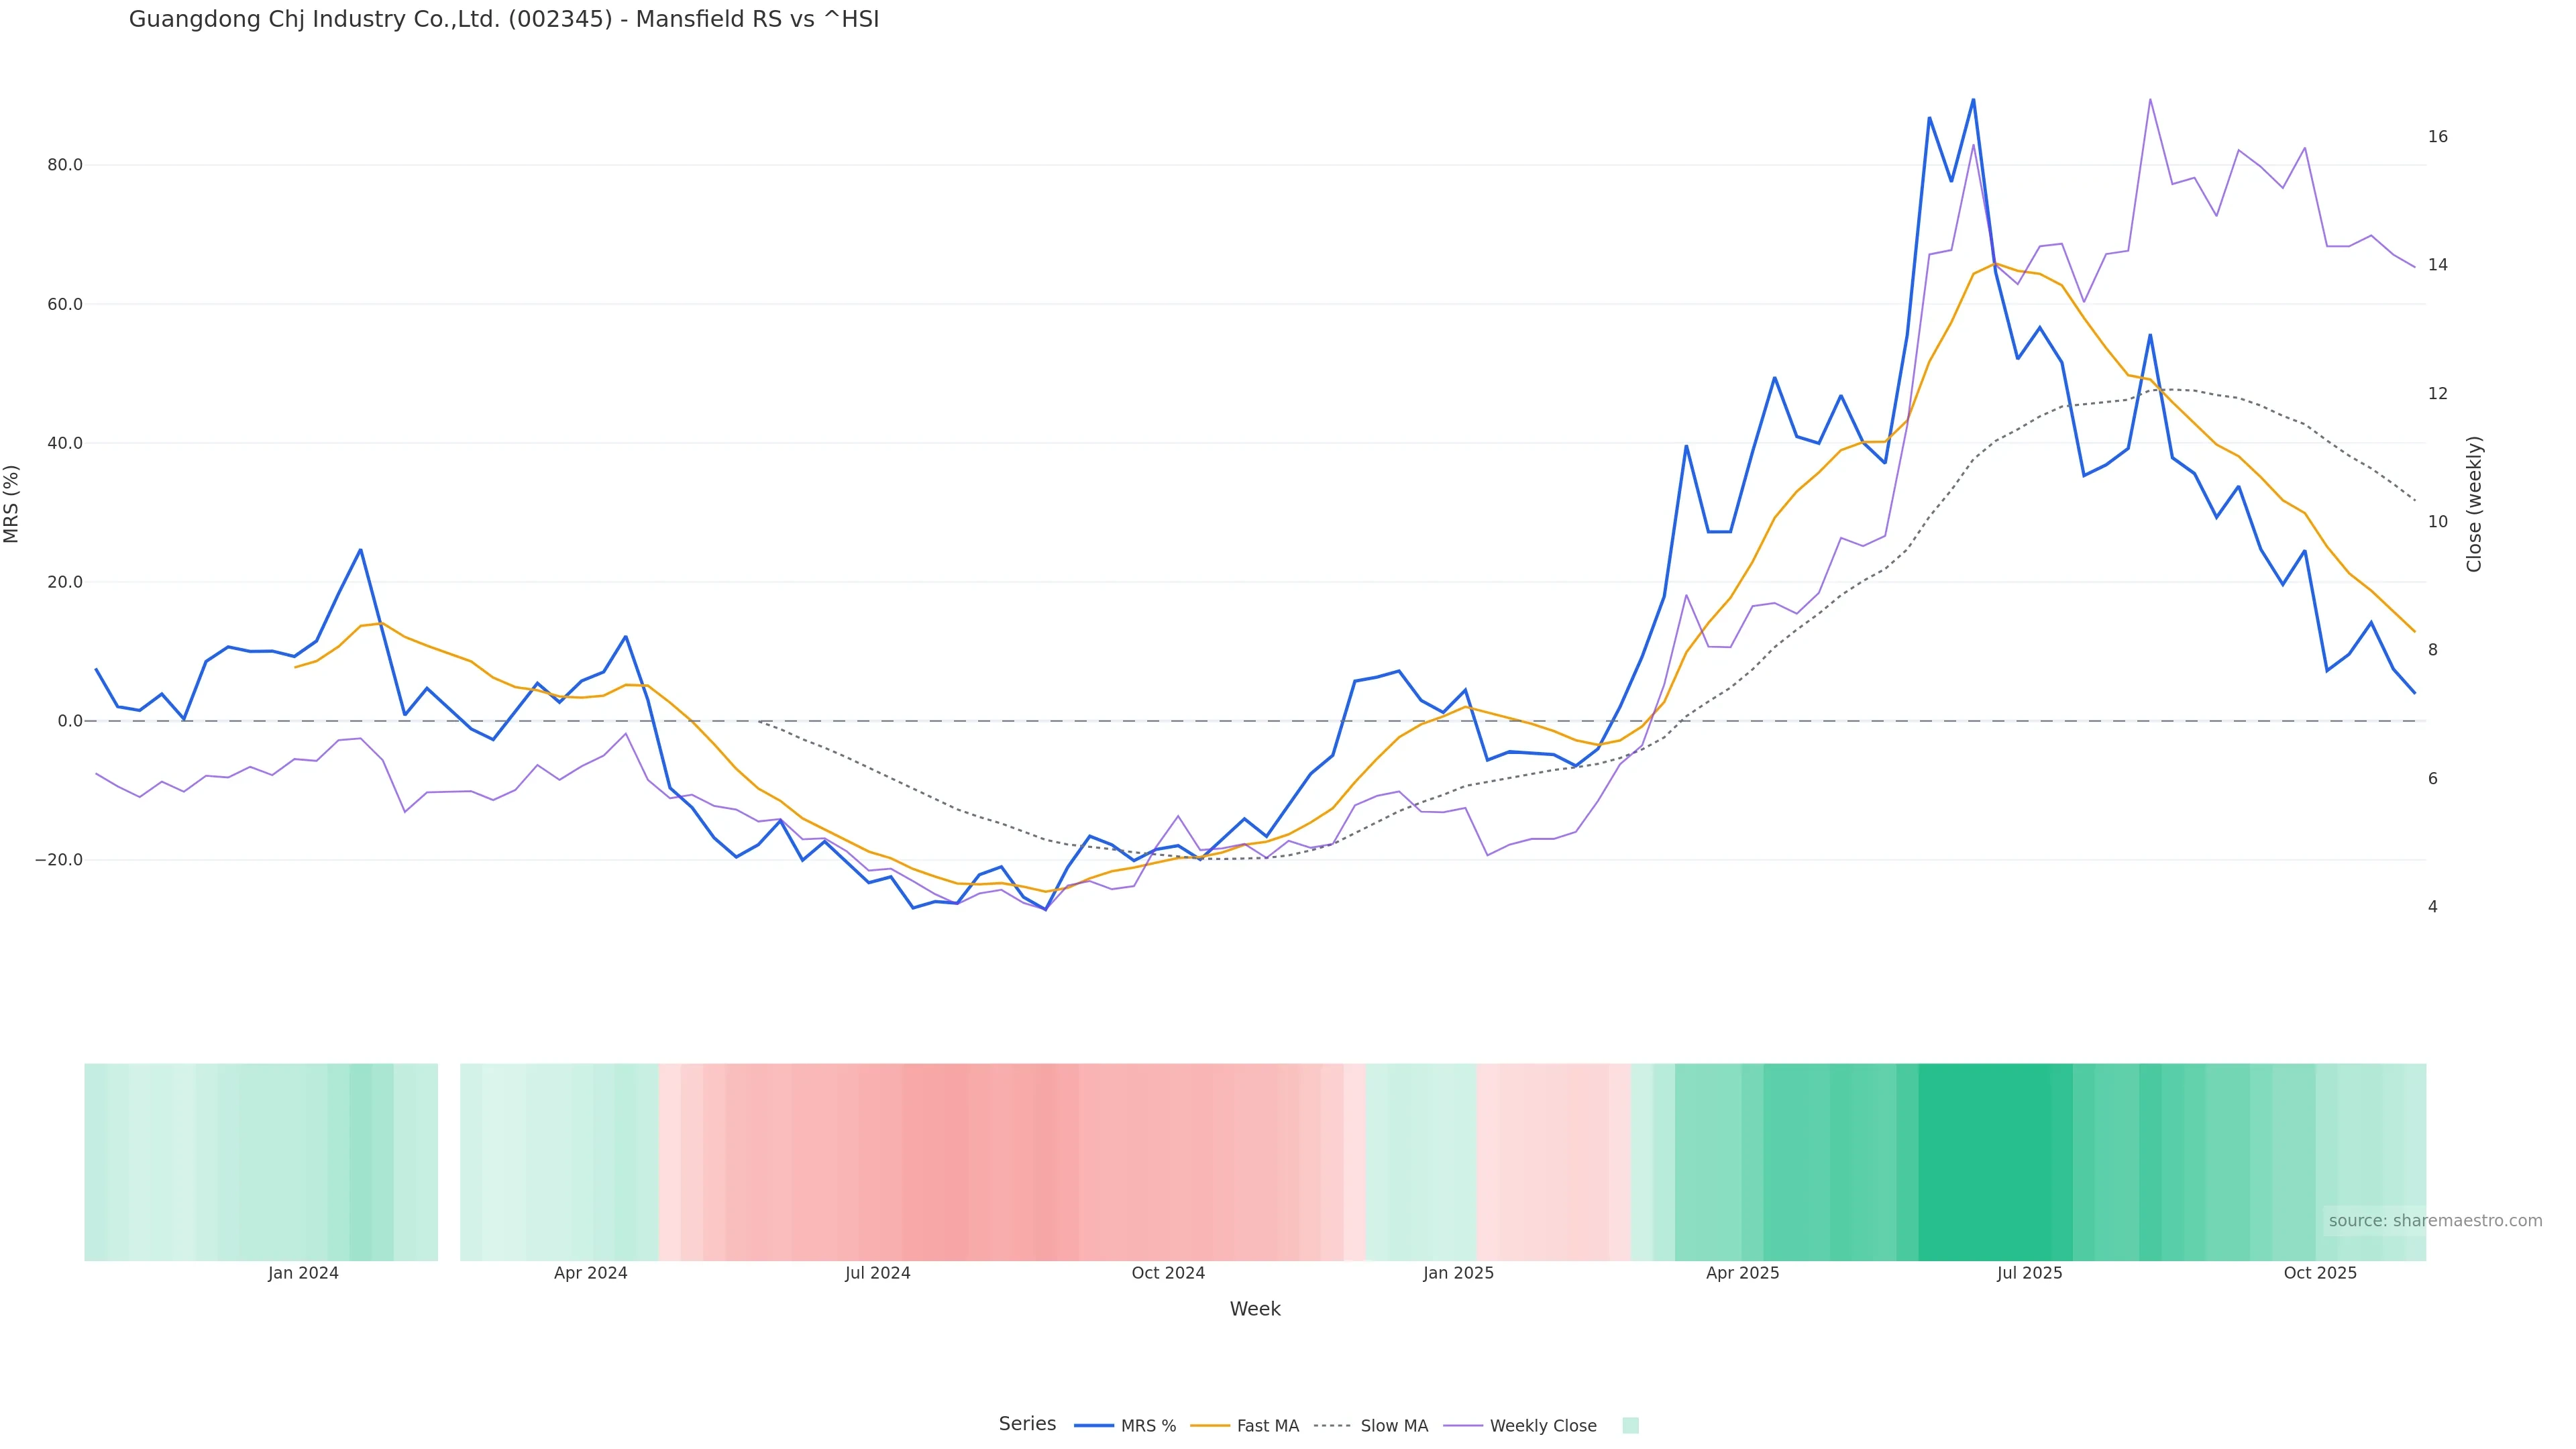Click the 'Close (weekly)' right axis title
Viewport: 2576px width, 1449px height.
pyautogui.click(x=2474, y=504)
